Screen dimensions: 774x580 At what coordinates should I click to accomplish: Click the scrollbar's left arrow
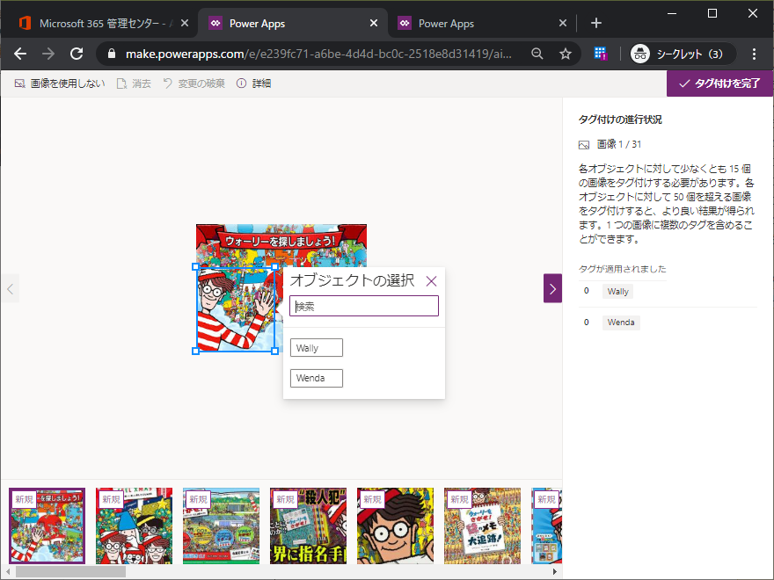8,571
